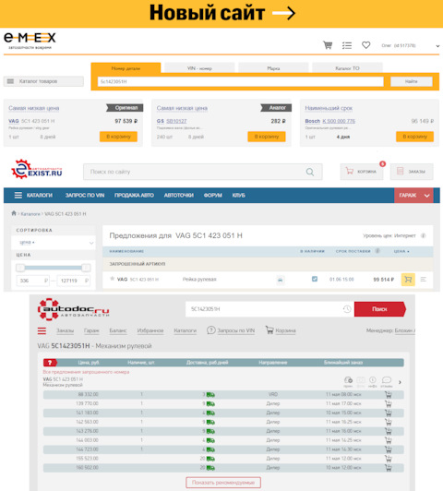Click the red Autodoc 'Поиск' button
Screen dimensions: 443x491
click(x=379, y=309)
